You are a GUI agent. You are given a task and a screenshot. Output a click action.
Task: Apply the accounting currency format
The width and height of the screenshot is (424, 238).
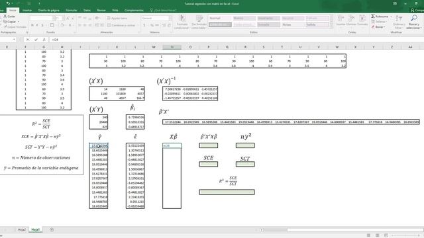point(144,25)
